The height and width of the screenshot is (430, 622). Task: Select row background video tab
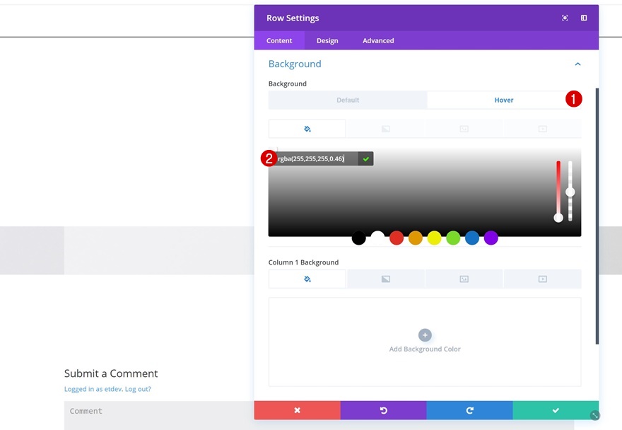(542, 129)
